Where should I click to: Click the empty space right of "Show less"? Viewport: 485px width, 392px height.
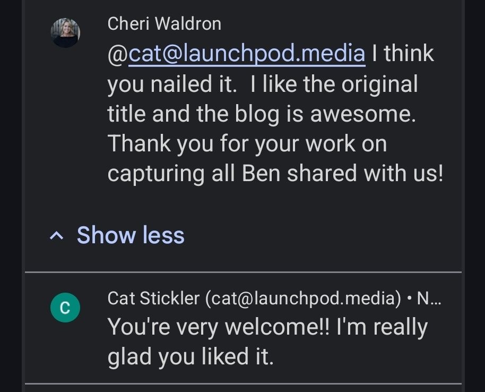[x=318, y=235]
